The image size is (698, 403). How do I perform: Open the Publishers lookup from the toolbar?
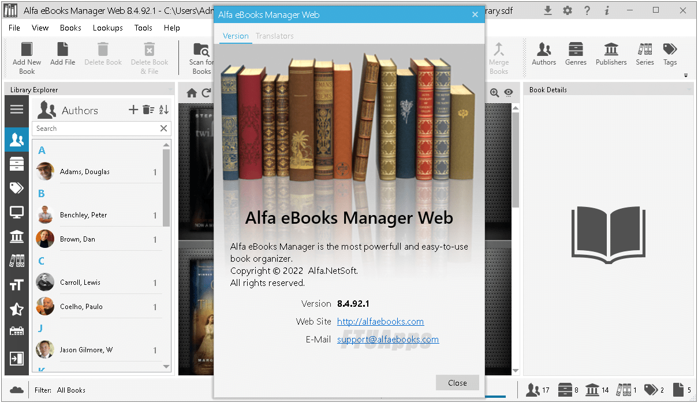611,50
